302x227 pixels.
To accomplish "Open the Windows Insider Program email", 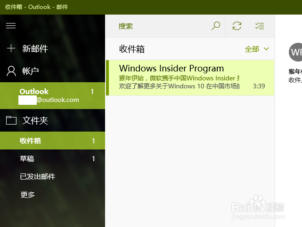I will click(x=190, y=78).
